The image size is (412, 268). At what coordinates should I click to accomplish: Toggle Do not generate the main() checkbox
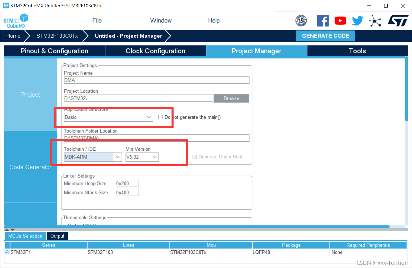pyautogui.click(x=161, y=117)
